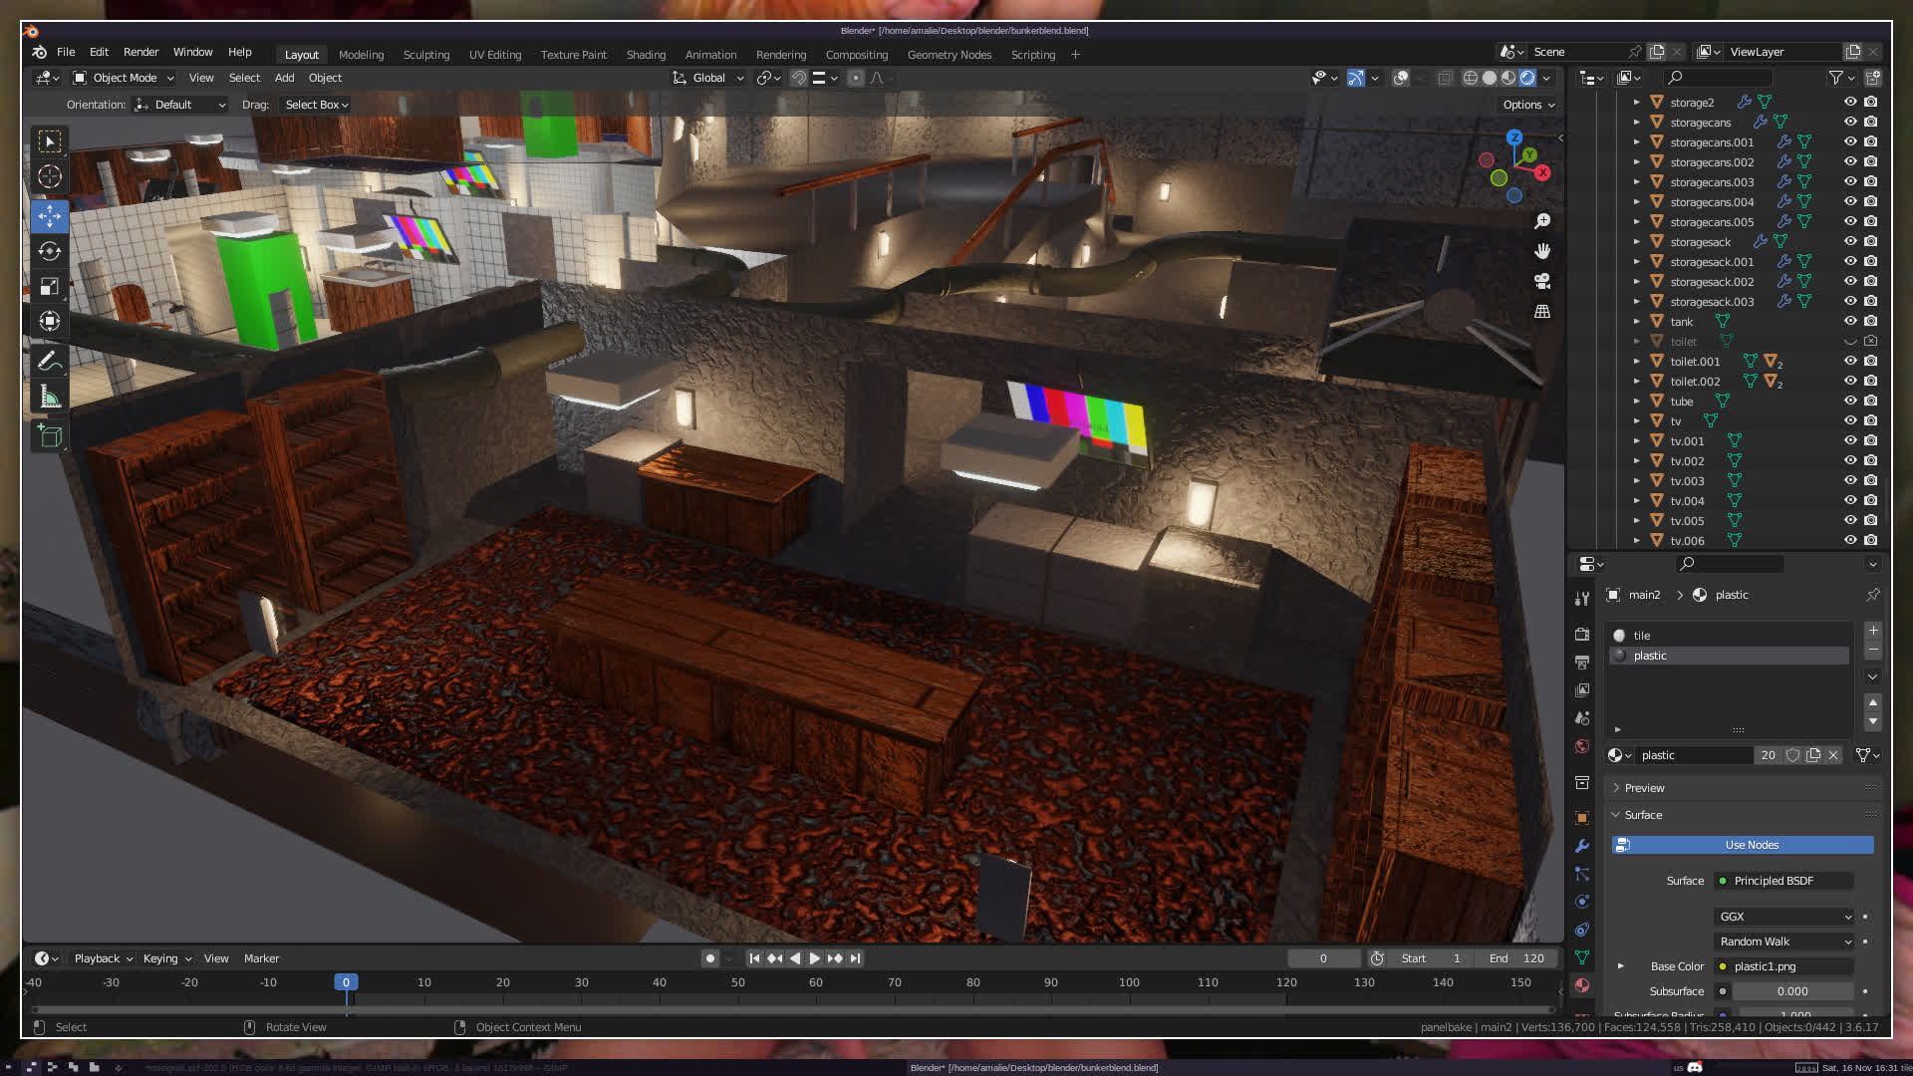Select the 3D Cursor tool

[x=50, y=177]
